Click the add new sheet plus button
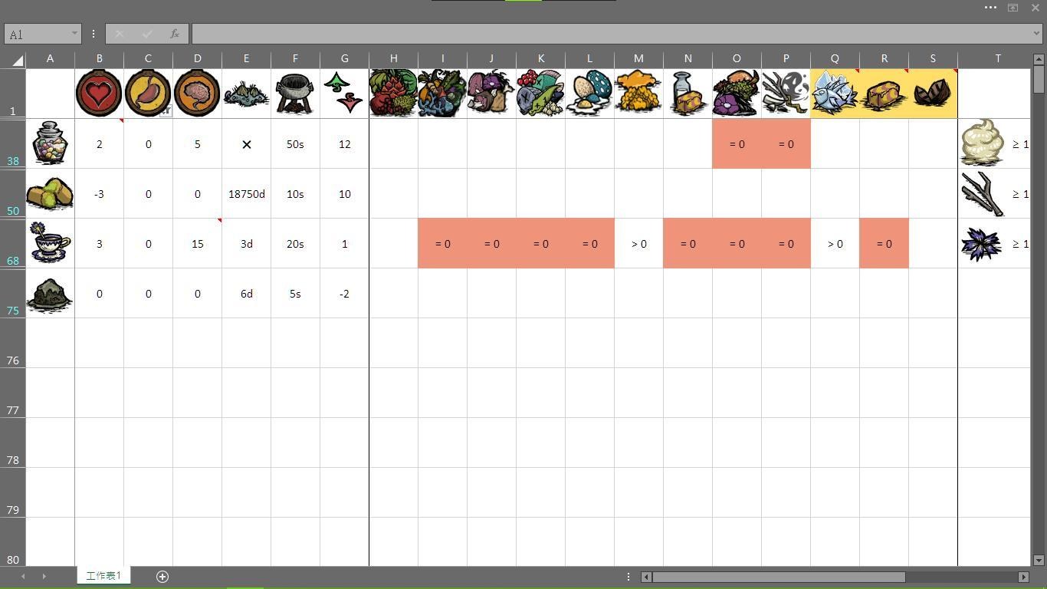The image size is (1047, 589). (162, 576)
